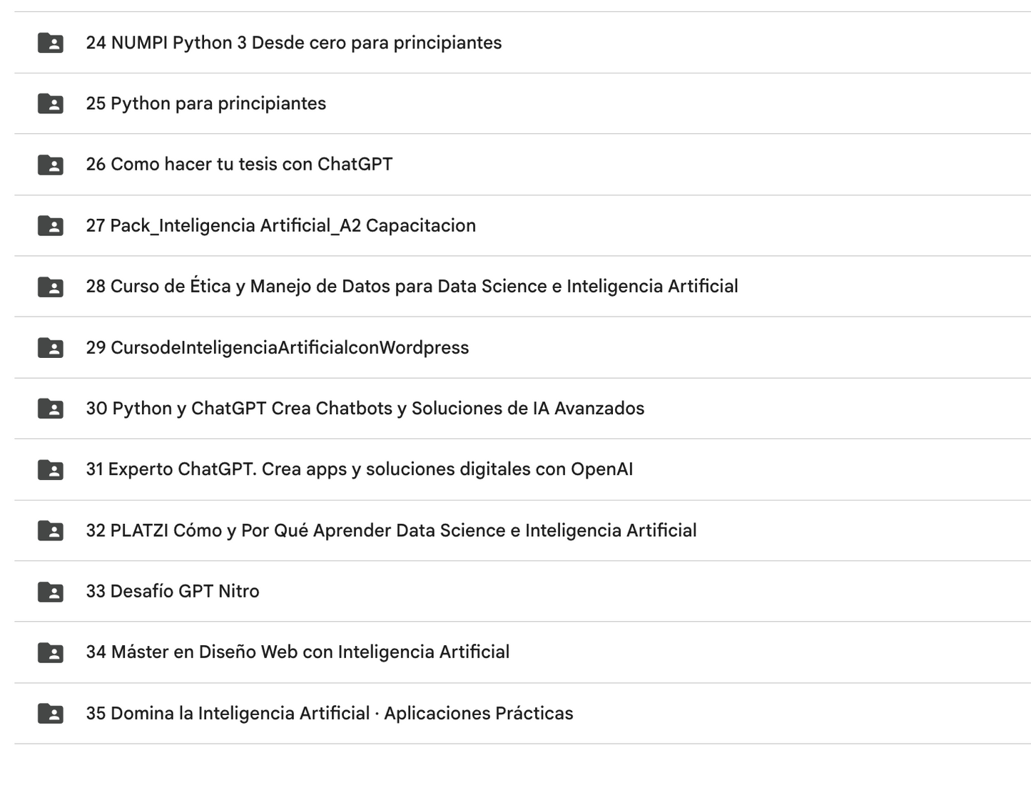Open the '33 Desafío GPT Nitro' folder
The height and width of the screenshot is (785, 1031).
[x=173, y=591]
